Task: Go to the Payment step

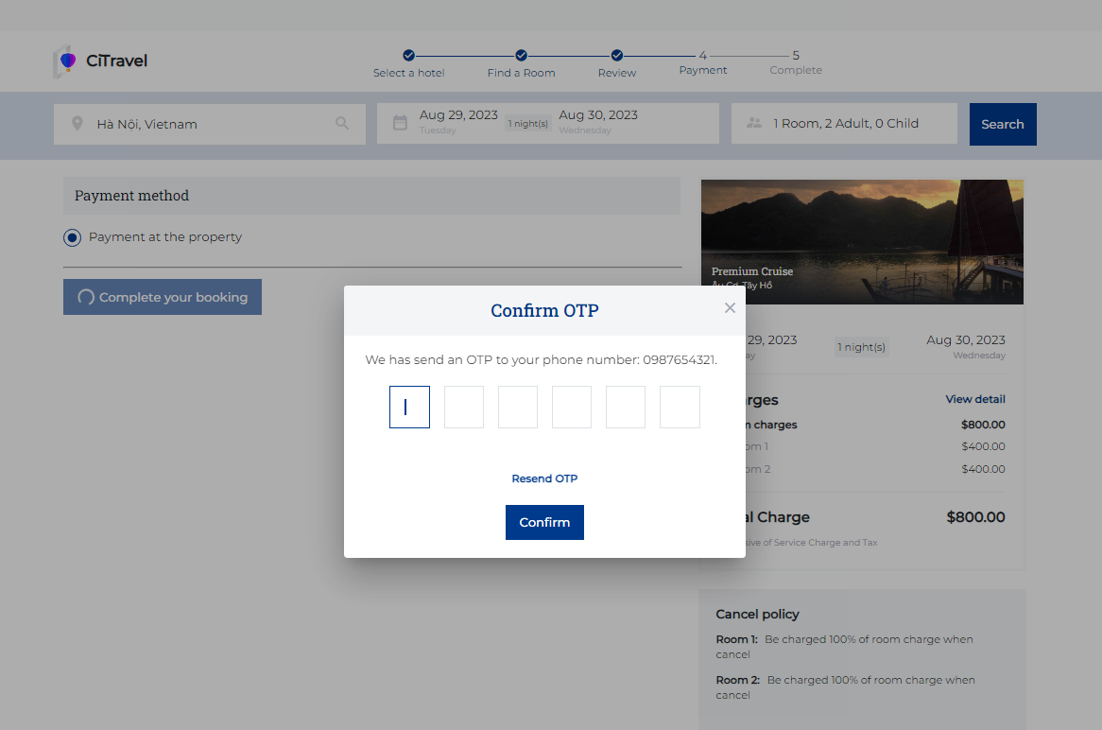Action: 702,62
